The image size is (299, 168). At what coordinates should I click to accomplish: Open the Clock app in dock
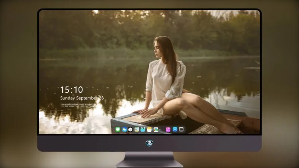(130, 130)
